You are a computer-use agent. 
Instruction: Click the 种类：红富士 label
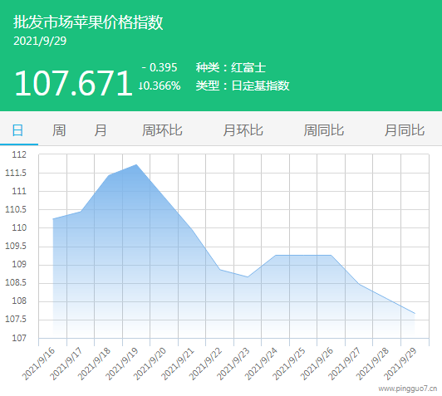231,67
